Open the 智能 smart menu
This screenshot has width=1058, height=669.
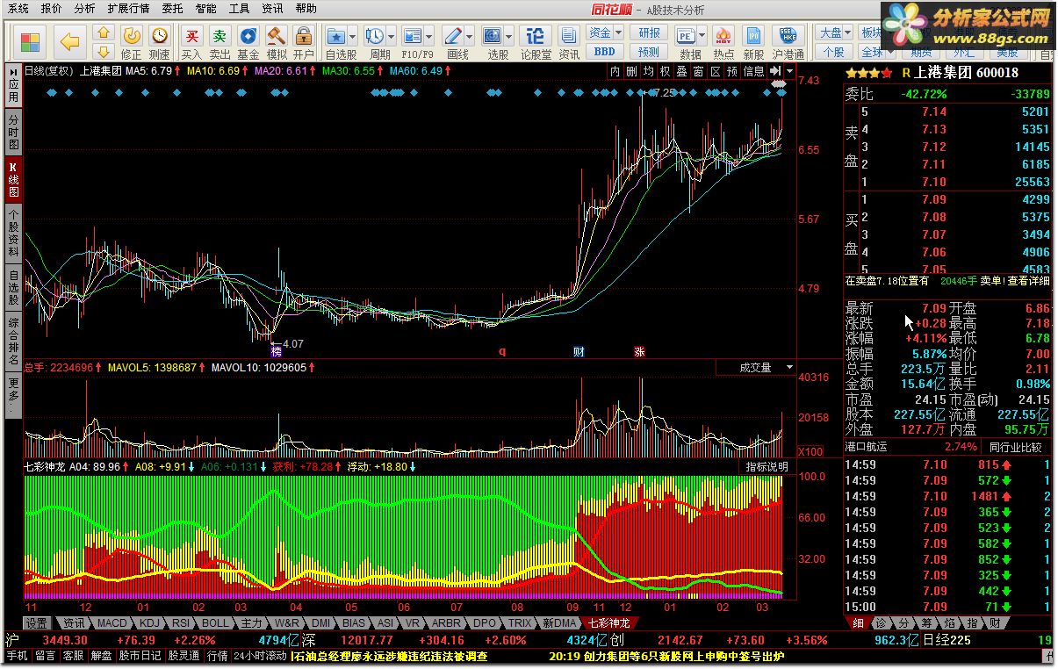tap(206, 9)
